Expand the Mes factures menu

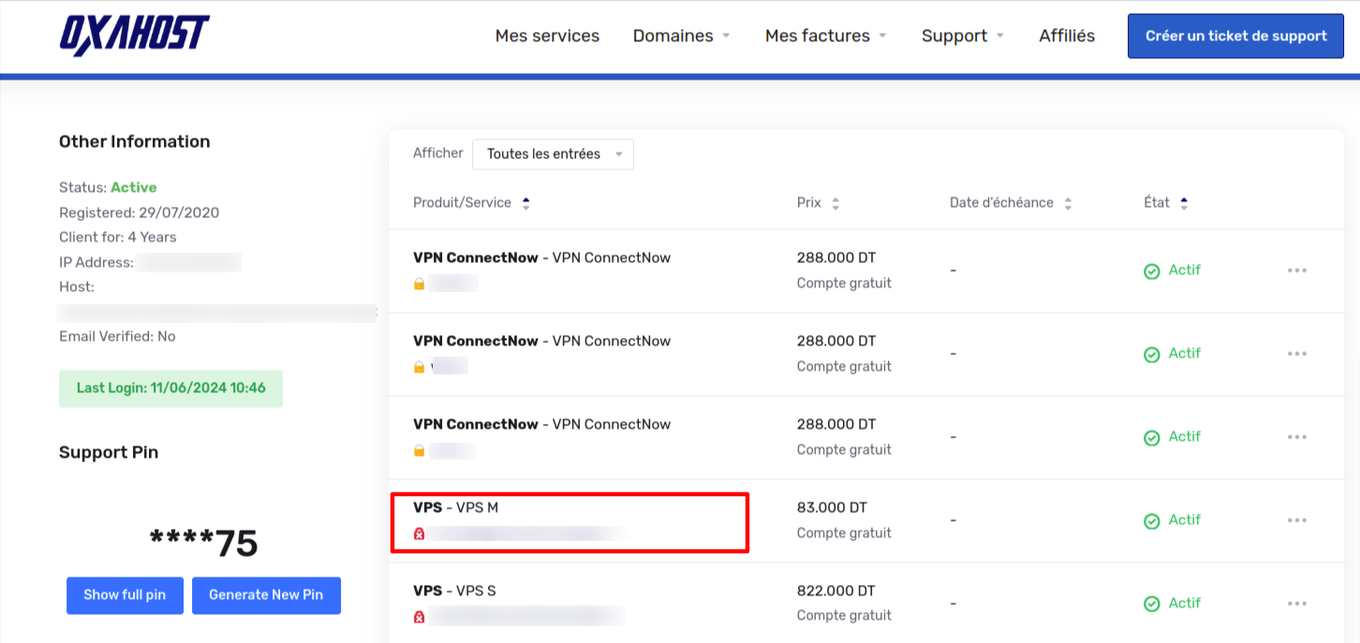click(x=825, y=37)
